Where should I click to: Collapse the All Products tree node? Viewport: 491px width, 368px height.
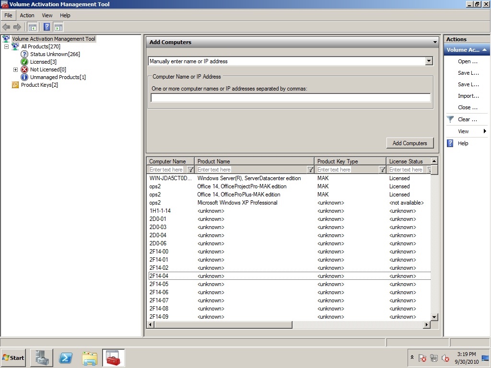6,46
